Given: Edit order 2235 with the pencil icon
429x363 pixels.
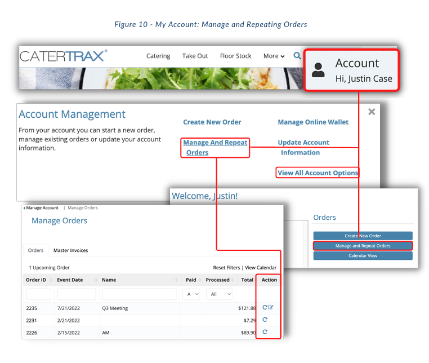Looking at the screenshot, I should pyautogui.click(x=270, y=307).
